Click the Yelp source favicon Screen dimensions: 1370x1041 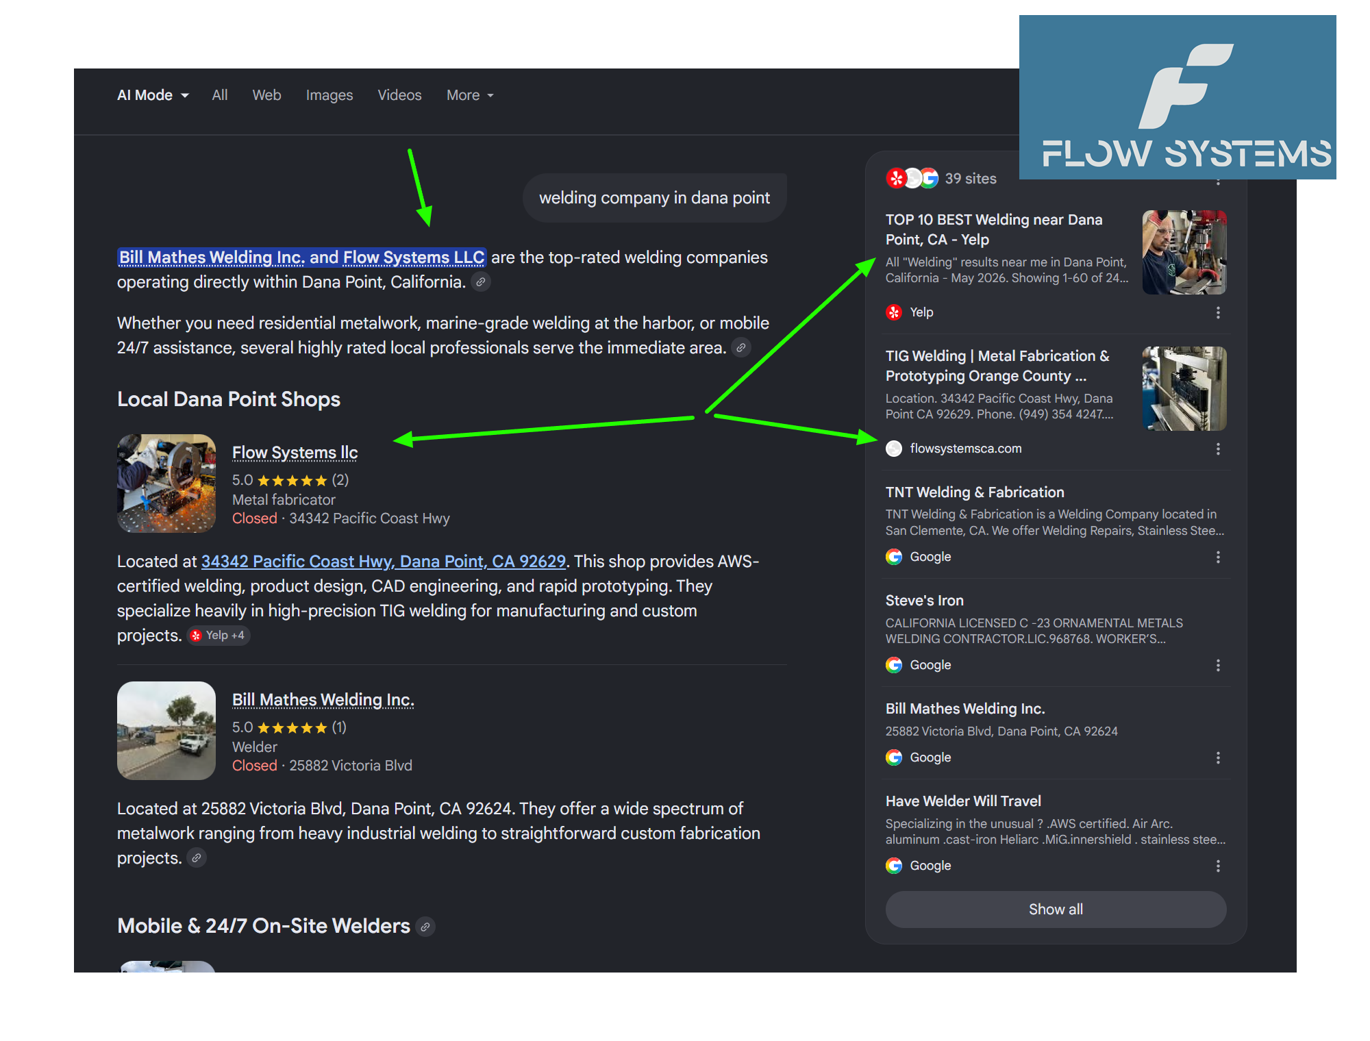click(x=894, y=312)
